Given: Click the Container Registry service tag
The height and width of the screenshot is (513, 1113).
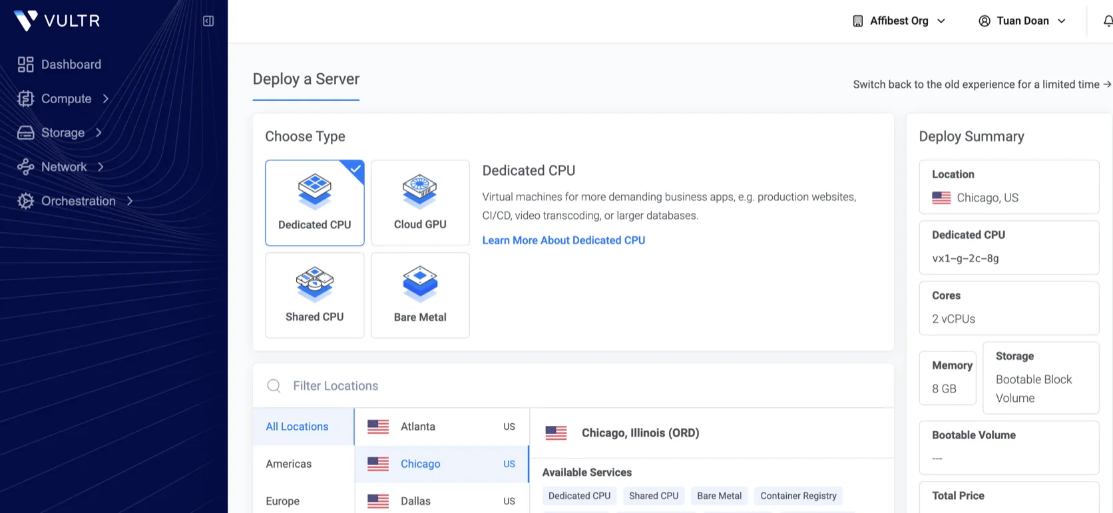Looking at the screenshot, I should tap(798, 496).
